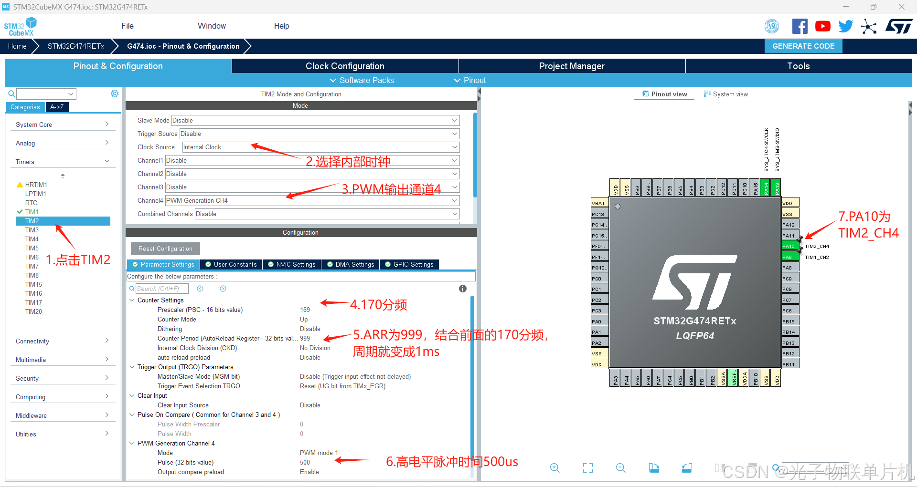Screen dimensions: 917x487
Task: Click the parameter search magnifier icon
Action: pos(132,289)
